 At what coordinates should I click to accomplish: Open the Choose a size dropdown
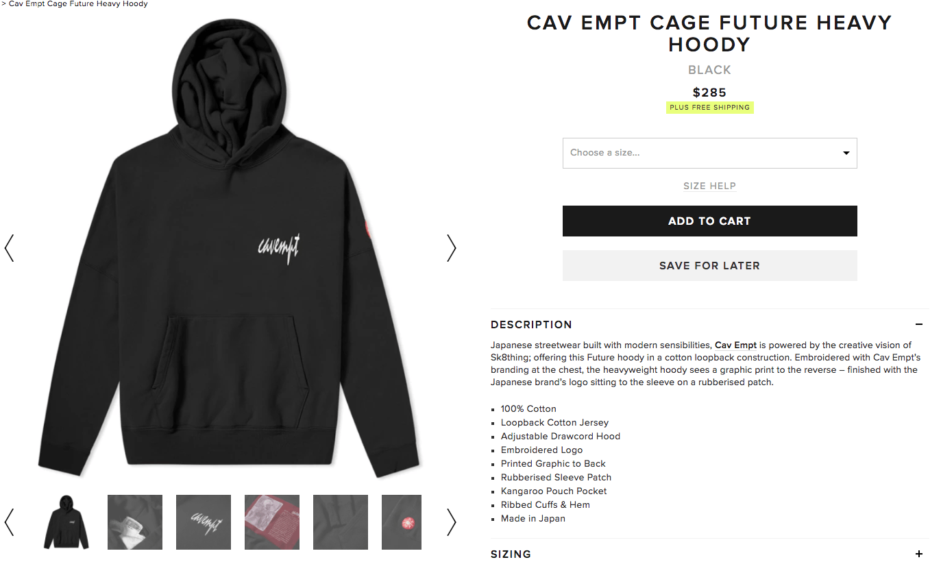pyautogui.click(x=709, y=153)
